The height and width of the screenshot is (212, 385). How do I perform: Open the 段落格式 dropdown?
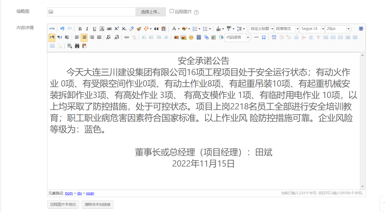point(286,29)
